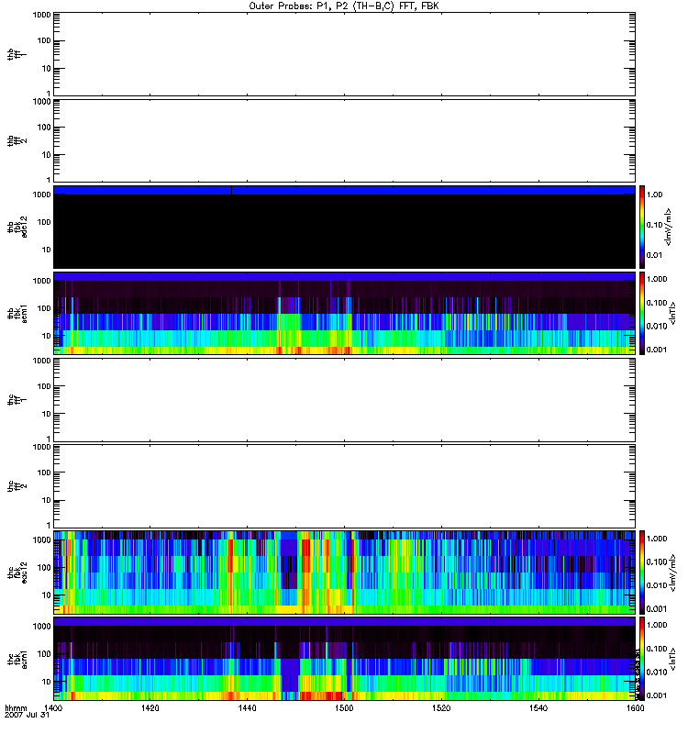
Task: Select the 1420 time tick label
Action: (150, 709)
